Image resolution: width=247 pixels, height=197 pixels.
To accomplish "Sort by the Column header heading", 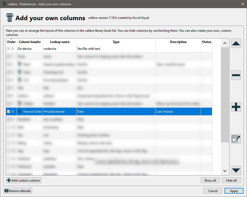I will coord(30,42).
